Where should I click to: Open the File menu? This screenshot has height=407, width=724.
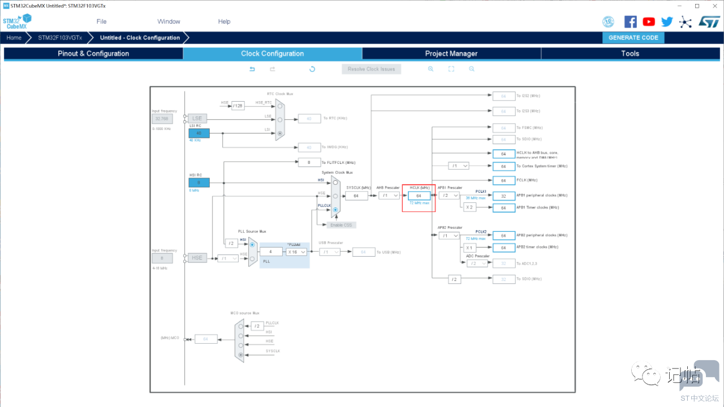[x=101, y=21]
